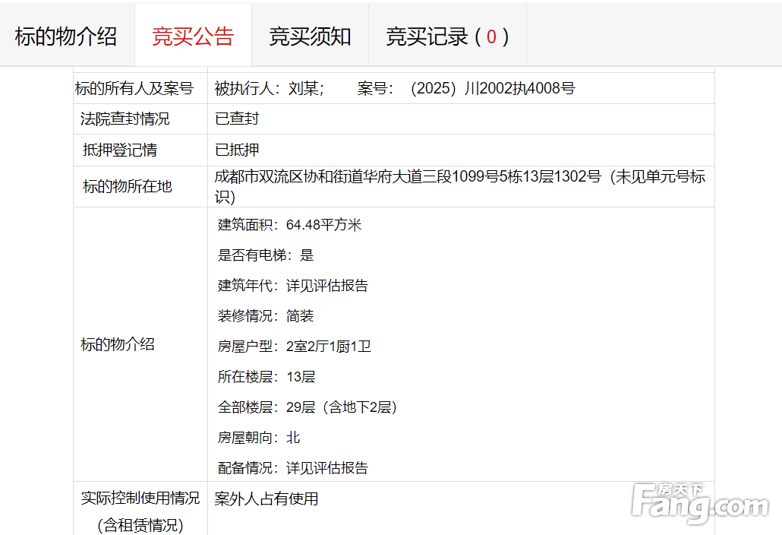
Task: Open the 竞买须知 tab
Action: pyautogui.click(x=310, y=36)
